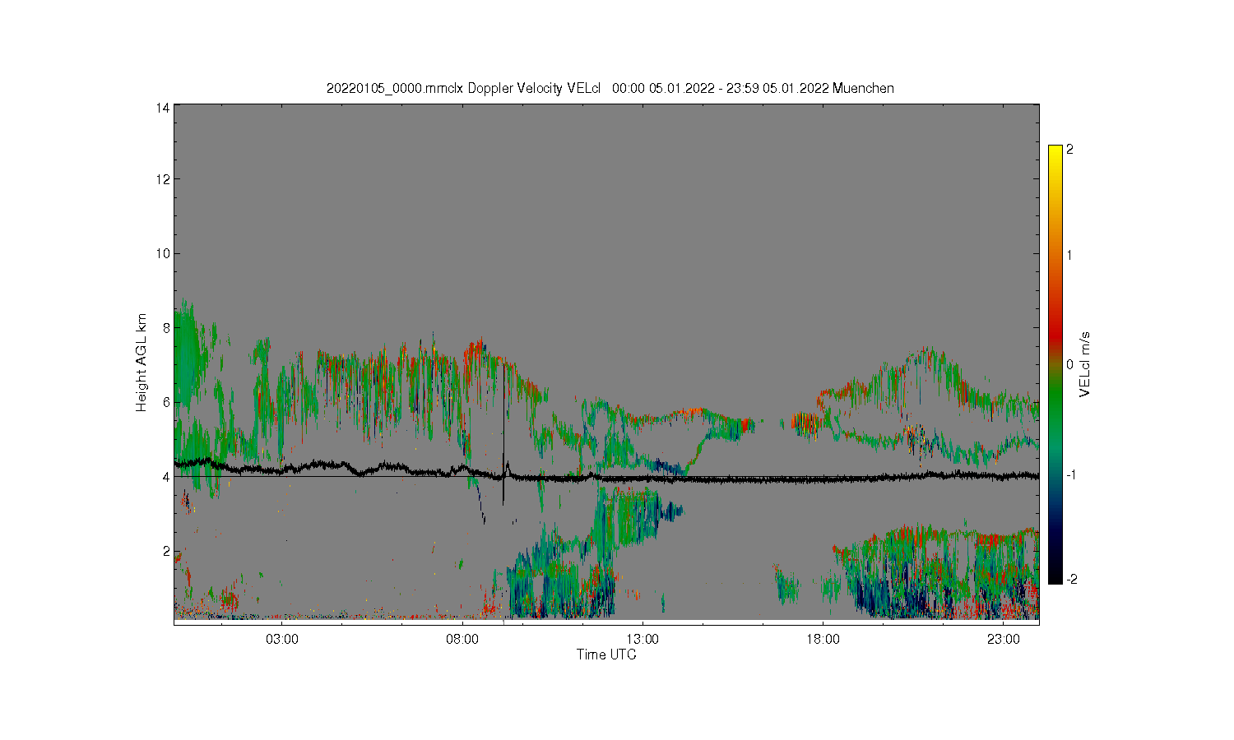Click the 'Height AGL km' axis label
The width and height of the screenshot is (1234, 740).
click(x=142, y=363)
